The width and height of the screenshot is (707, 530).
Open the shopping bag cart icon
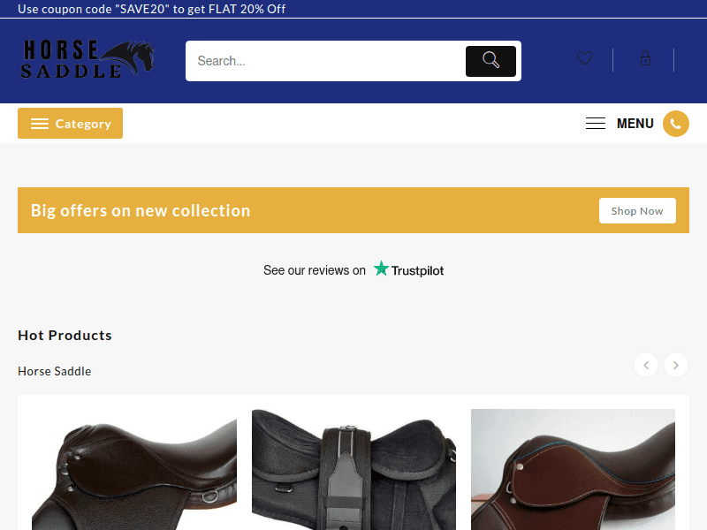tap(645, 58)
